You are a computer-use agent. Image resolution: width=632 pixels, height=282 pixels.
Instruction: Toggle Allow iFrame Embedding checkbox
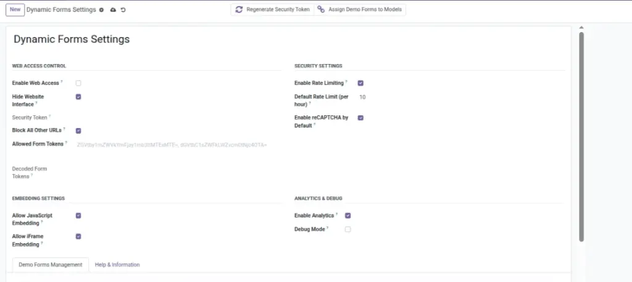pyautogui.click(x=78, y=236)
